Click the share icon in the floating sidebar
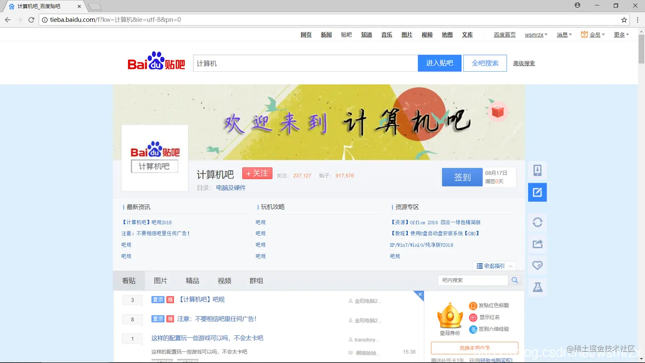Screen dimensions: 645x363 [x=537, y=244]
